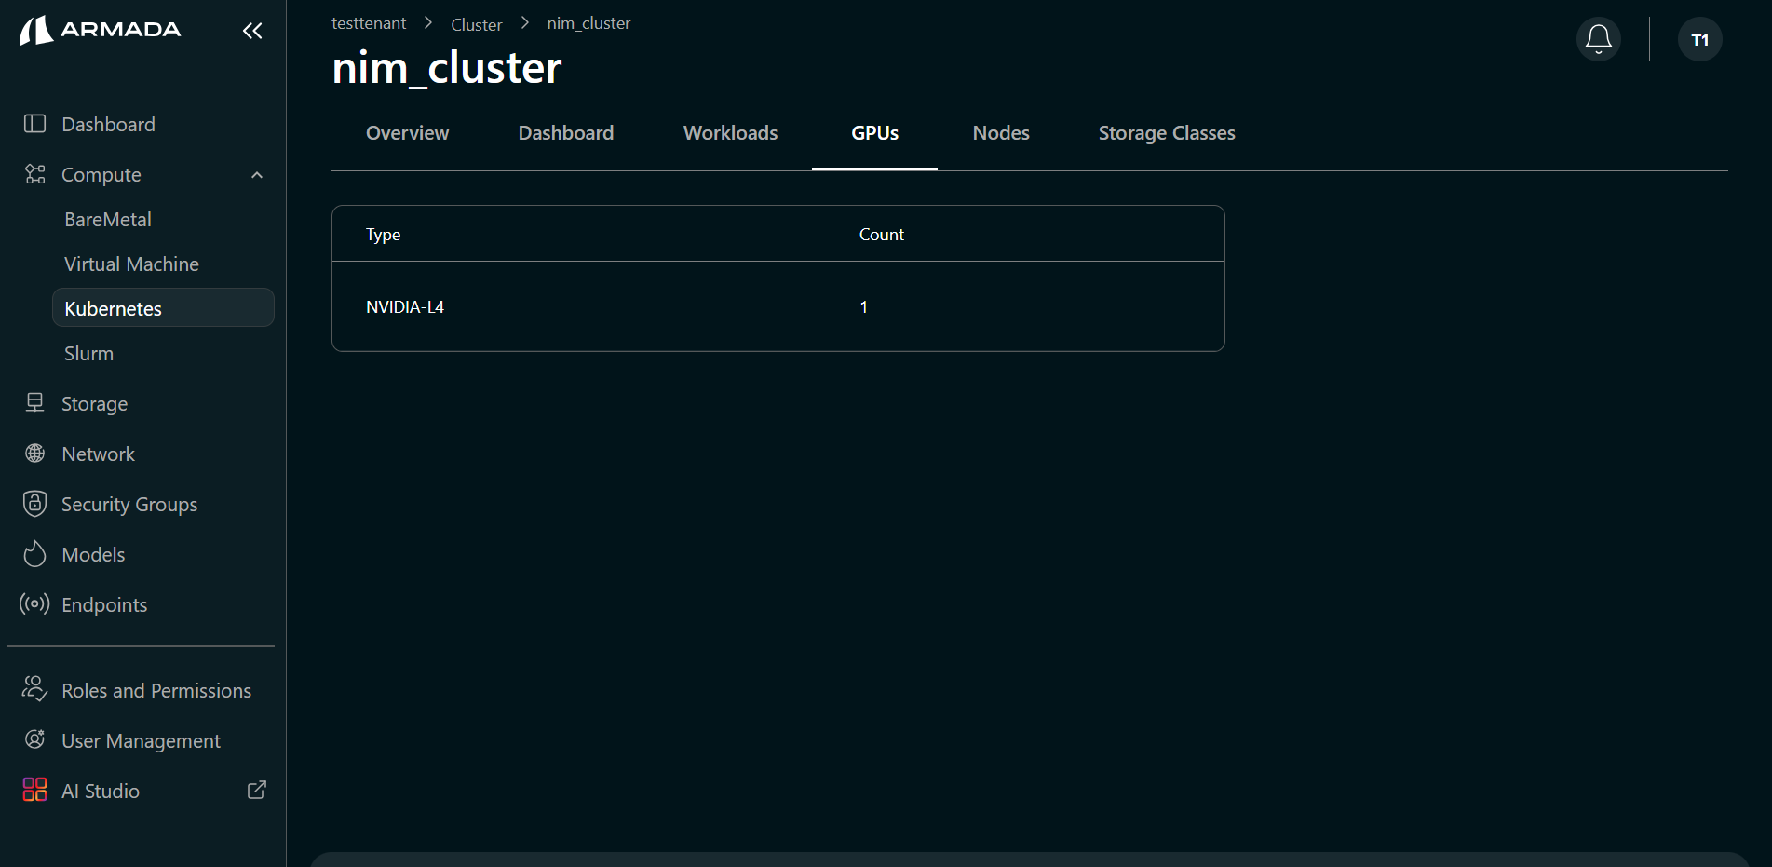The width and height of the screenshot is (1772, 867).
Task: Click the Storage icon in sidebar
Action: [x=35, y=402]
